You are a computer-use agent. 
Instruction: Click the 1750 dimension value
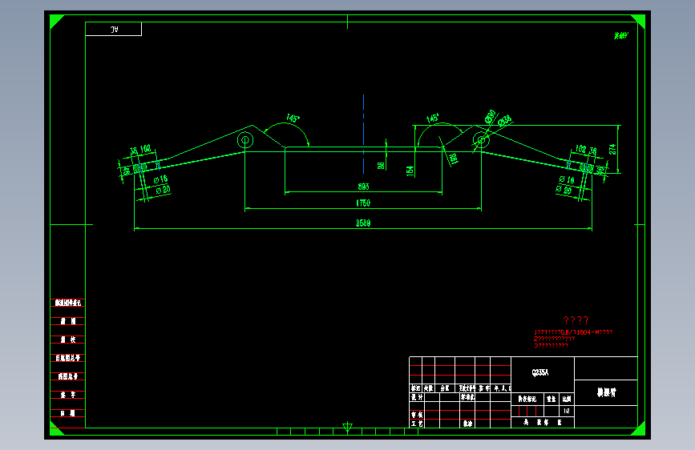coord(363,203)
